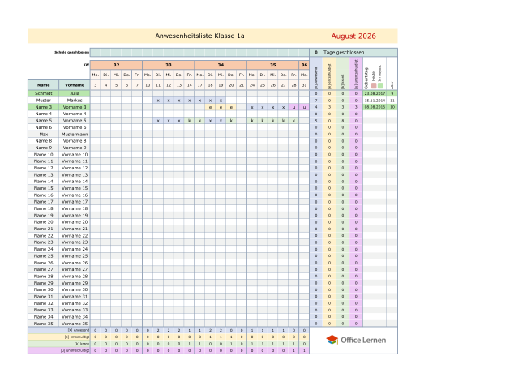Select the Max name cell
Screen dimensions: 527x373
click(x=43, y=134)
